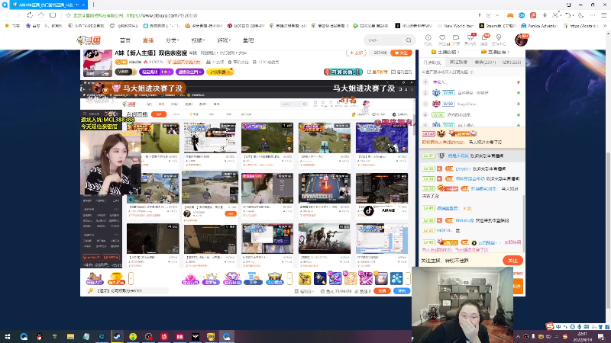Expand the 分类 category dropdown

172,40
